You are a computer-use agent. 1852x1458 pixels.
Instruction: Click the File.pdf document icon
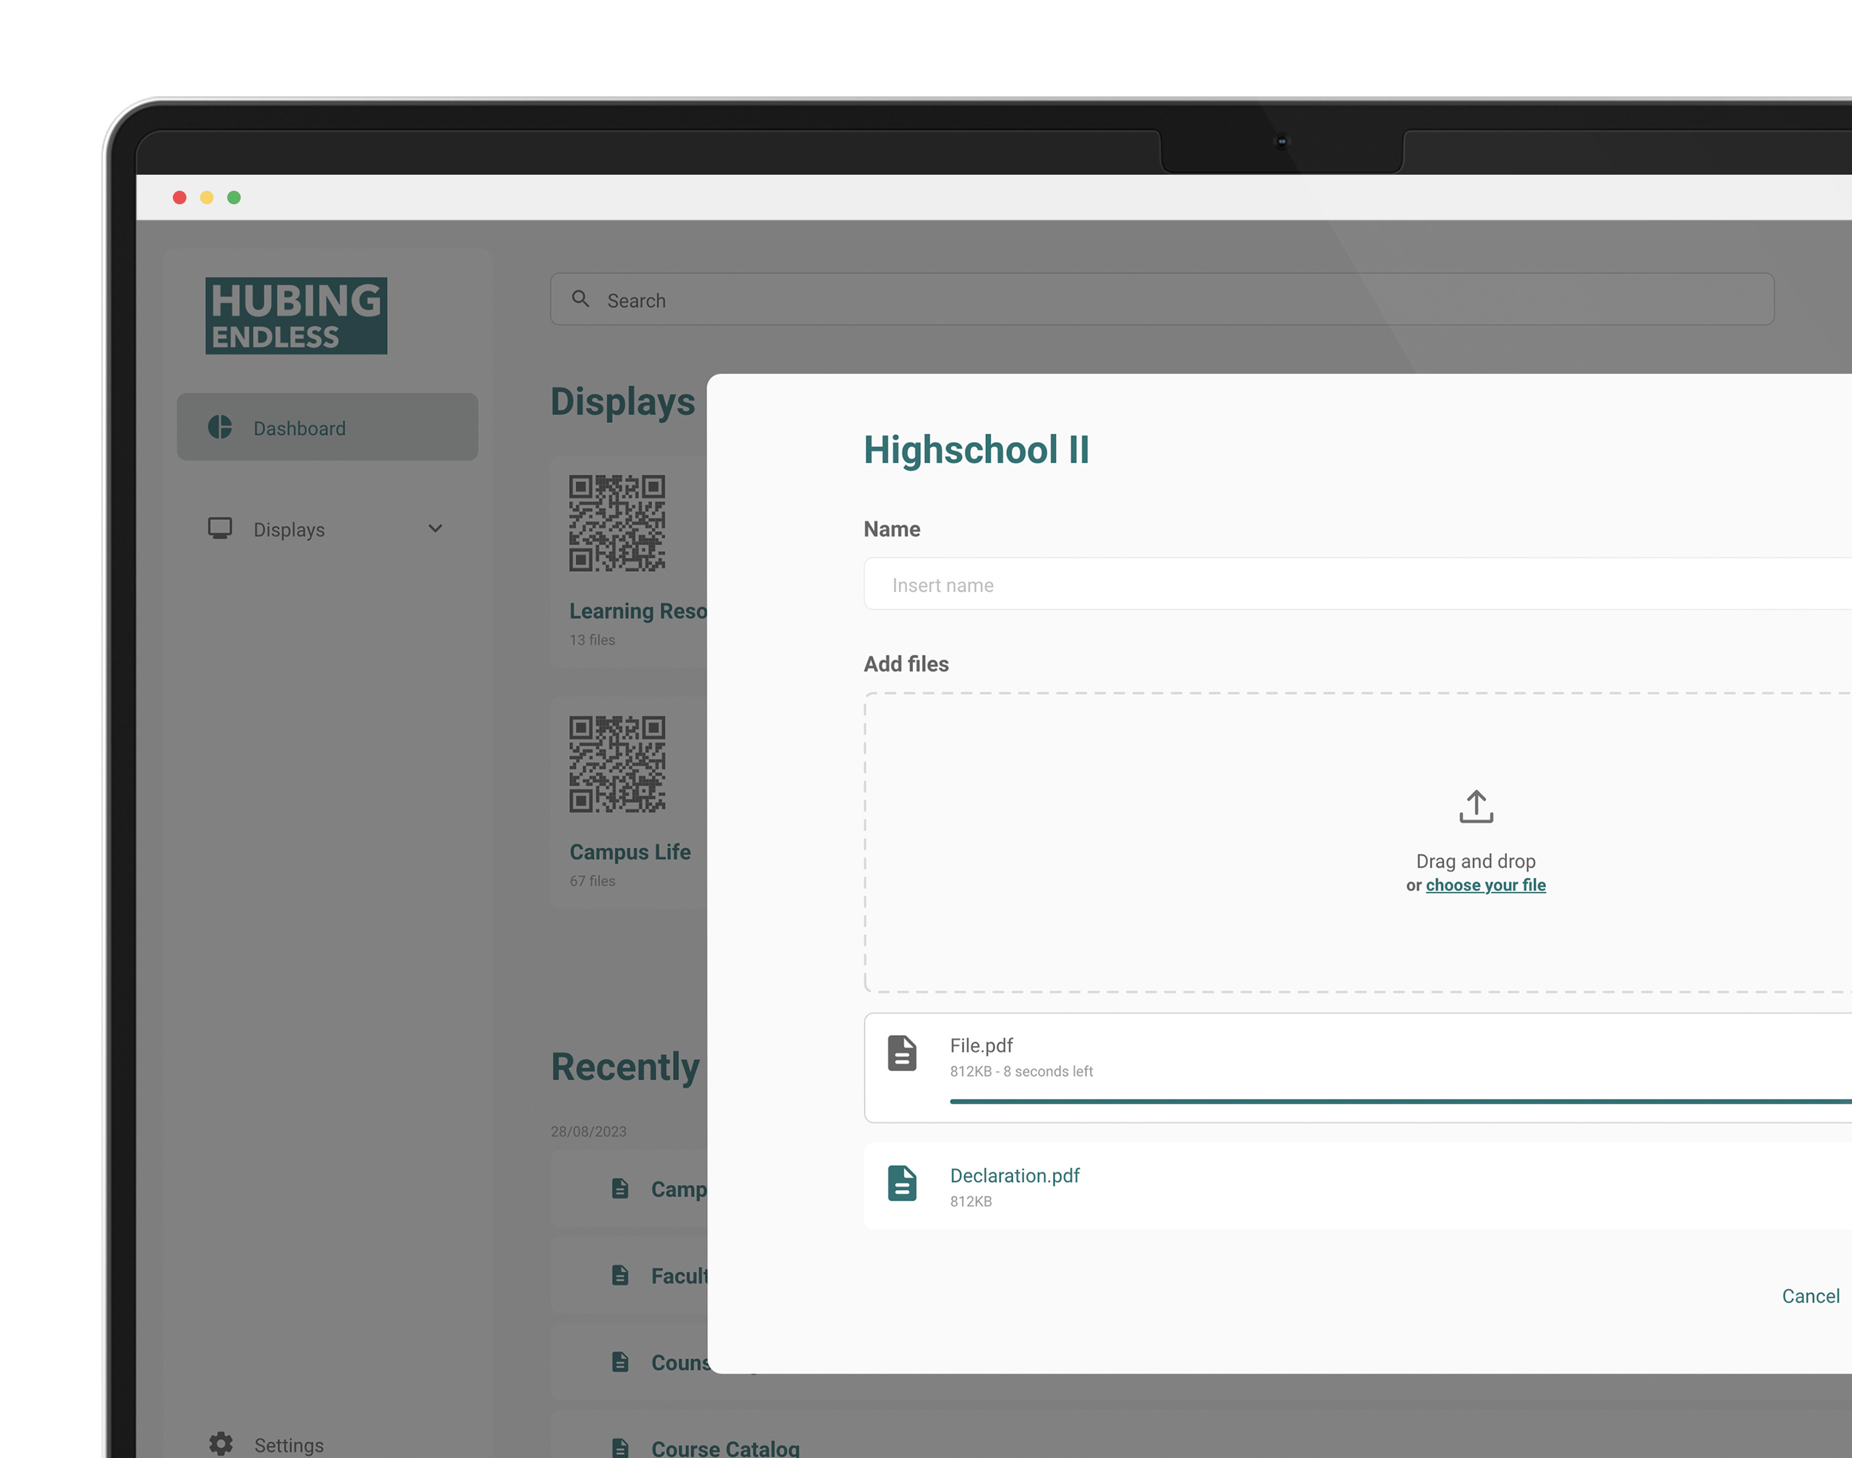click(x=902, y=1052)
